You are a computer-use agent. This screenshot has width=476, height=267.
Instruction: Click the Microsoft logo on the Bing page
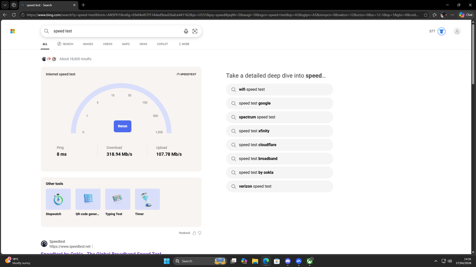point(12,31)
